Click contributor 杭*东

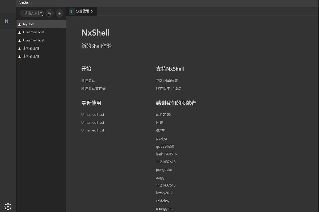click(160, 131)
